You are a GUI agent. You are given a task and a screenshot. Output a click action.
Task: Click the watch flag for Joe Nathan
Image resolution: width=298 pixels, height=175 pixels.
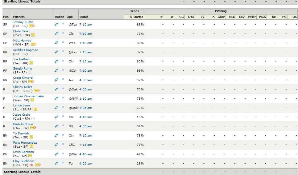[x=63, y=61]
